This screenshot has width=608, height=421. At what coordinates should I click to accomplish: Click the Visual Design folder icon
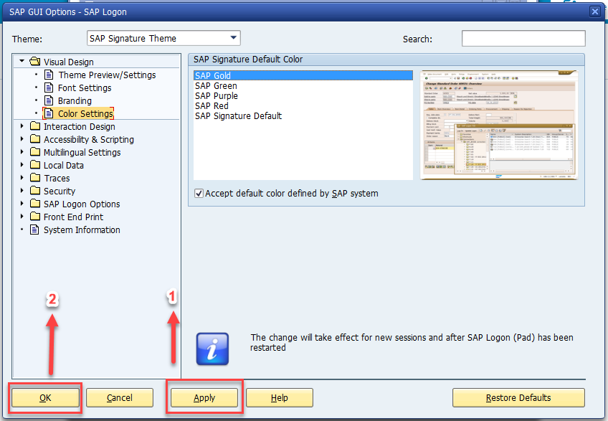[34, 62]
